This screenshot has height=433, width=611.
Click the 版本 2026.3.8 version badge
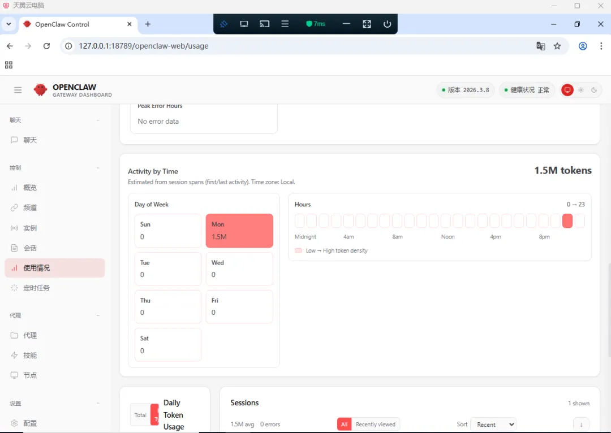click(465, 90)
